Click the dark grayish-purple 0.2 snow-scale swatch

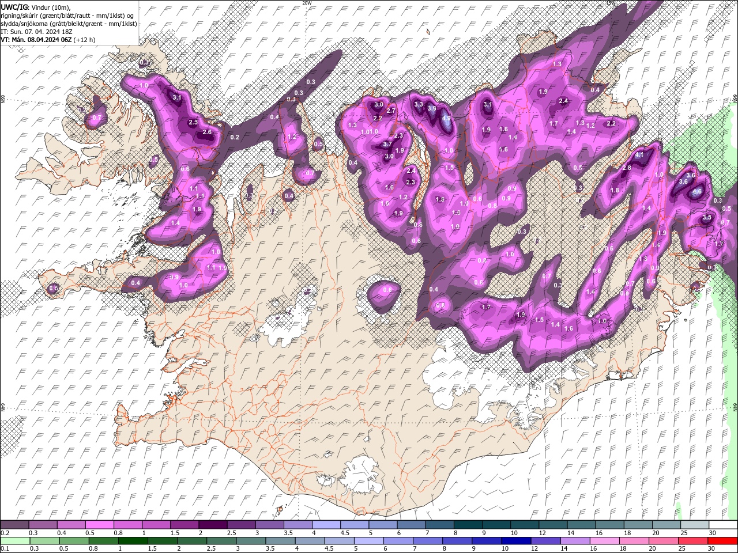[14, 525]
